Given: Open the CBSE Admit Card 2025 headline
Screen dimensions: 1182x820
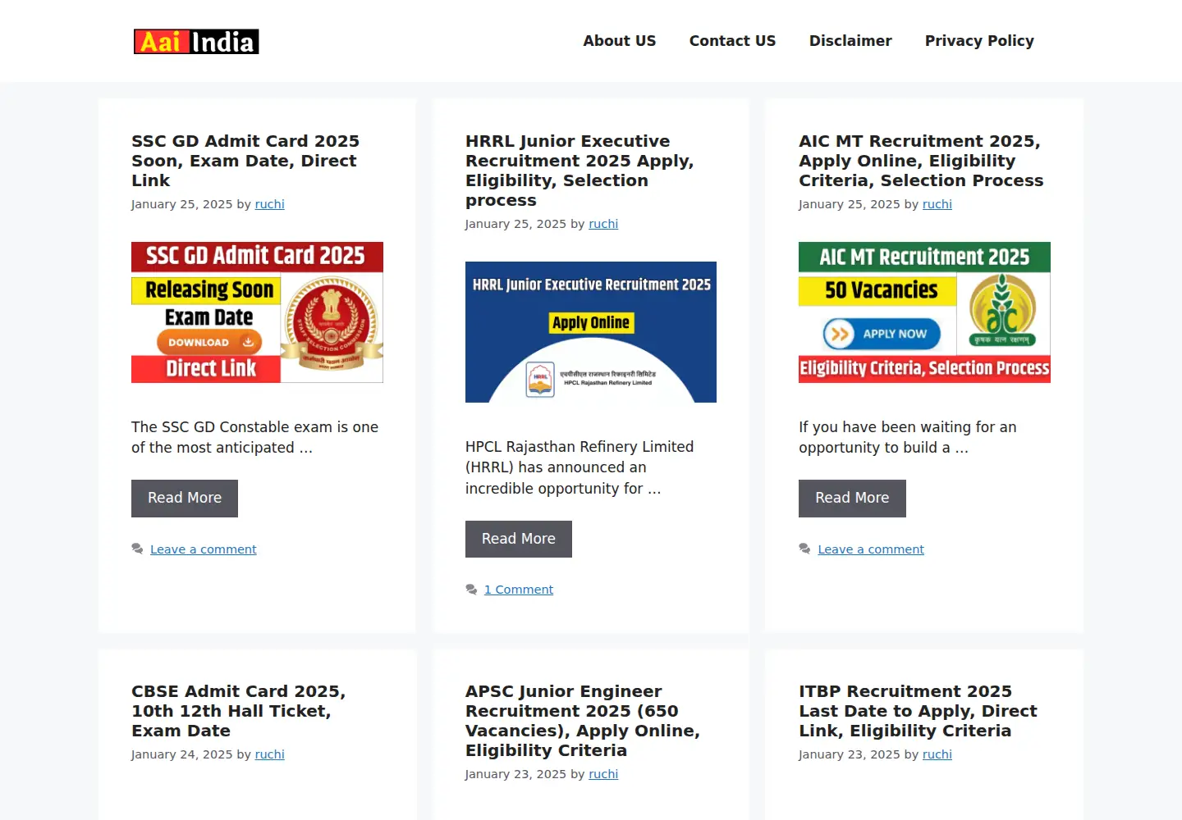Looking at the screenshot, I should click(x=238, y=711).
